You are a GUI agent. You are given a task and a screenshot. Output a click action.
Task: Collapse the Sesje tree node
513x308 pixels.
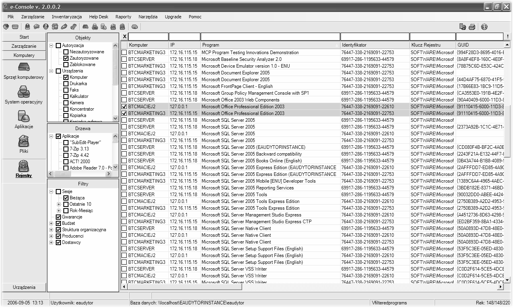[x=51, y=191]
